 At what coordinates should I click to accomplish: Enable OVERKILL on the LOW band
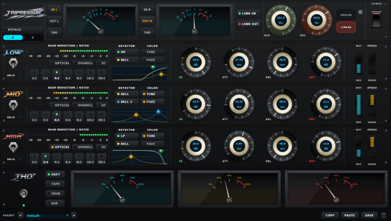point(83,63)
